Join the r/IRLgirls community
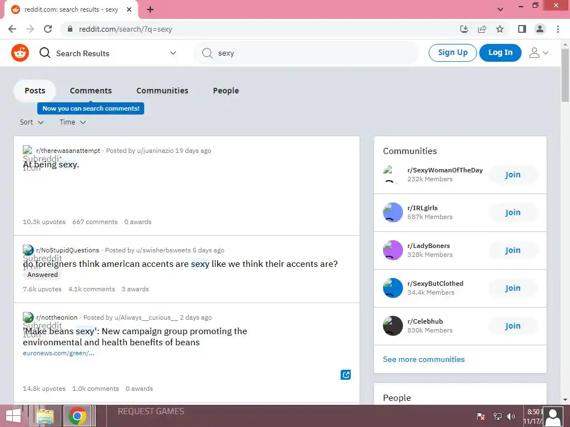The image size is (570, 427). coord(513,212)
